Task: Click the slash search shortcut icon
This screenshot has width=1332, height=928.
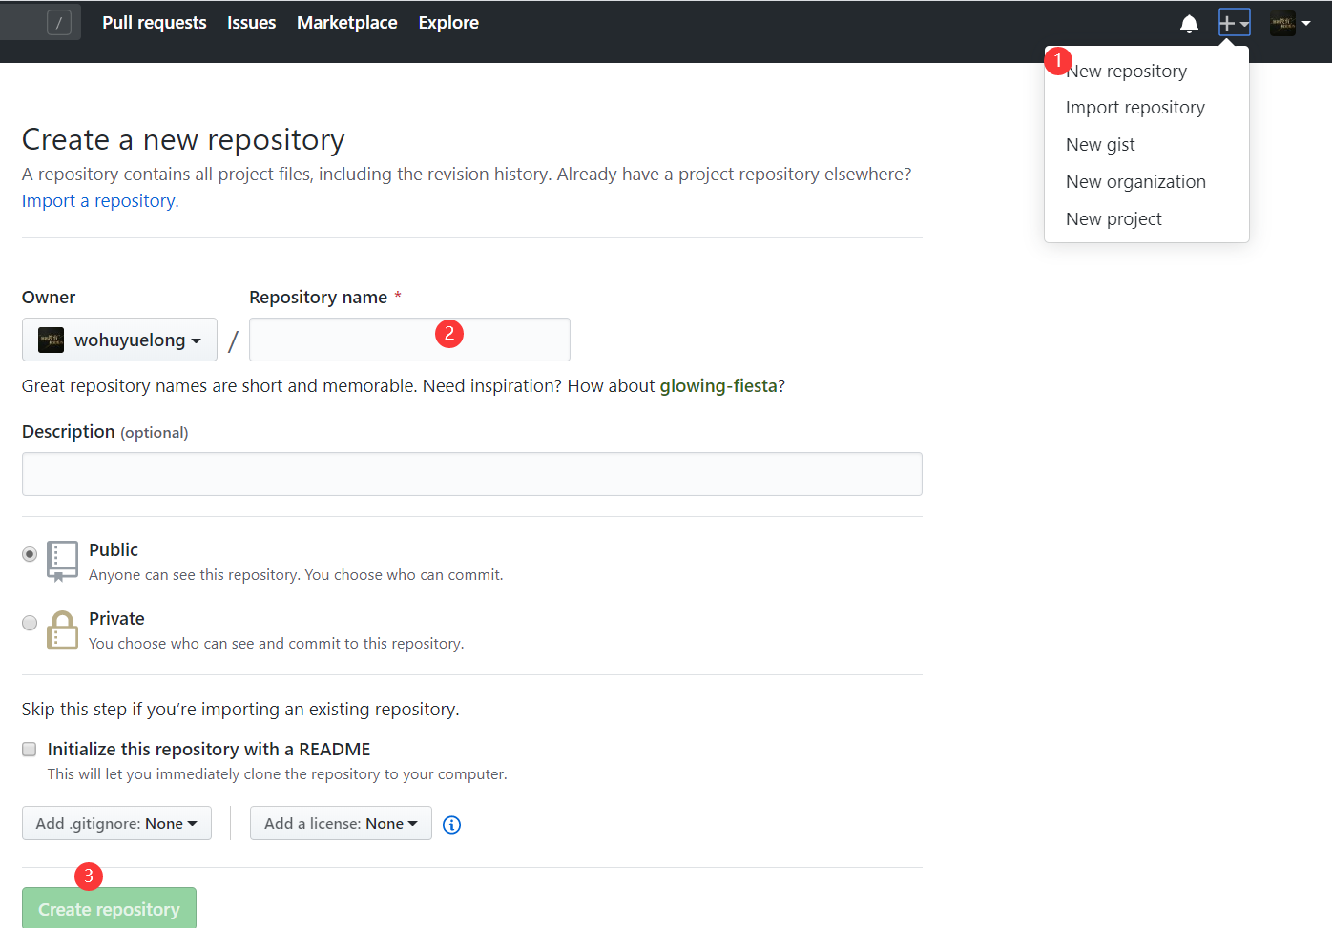Action: click(59, 23)
